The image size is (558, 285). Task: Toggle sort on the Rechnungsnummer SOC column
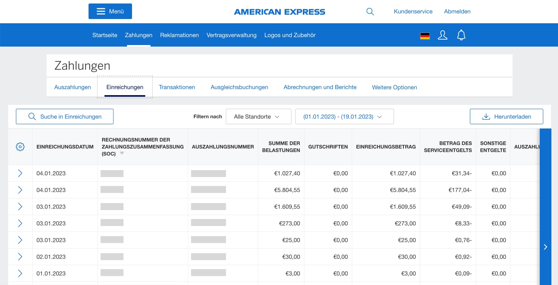tap(122, 153)
